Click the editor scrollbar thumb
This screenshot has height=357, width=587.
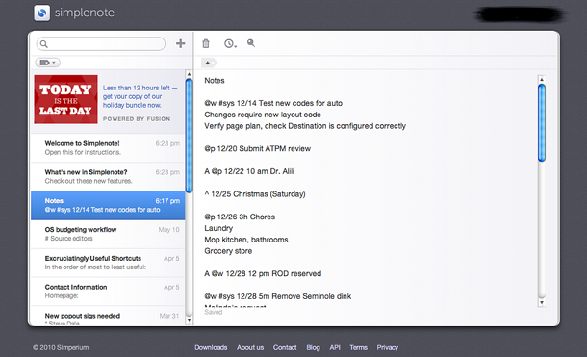click(542, 123)
